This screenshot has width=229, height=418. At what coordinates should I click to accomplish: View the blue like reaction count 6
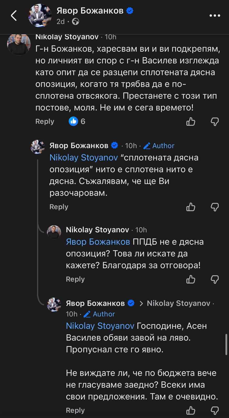click(77, 121)
